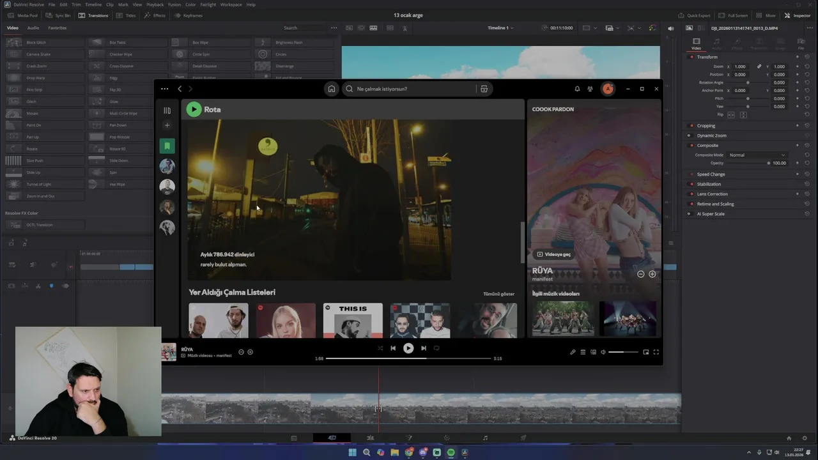Open DaVinci Resolve Fairlight menu
Screen dimensions: 818x460
click(x=208, y=4)
